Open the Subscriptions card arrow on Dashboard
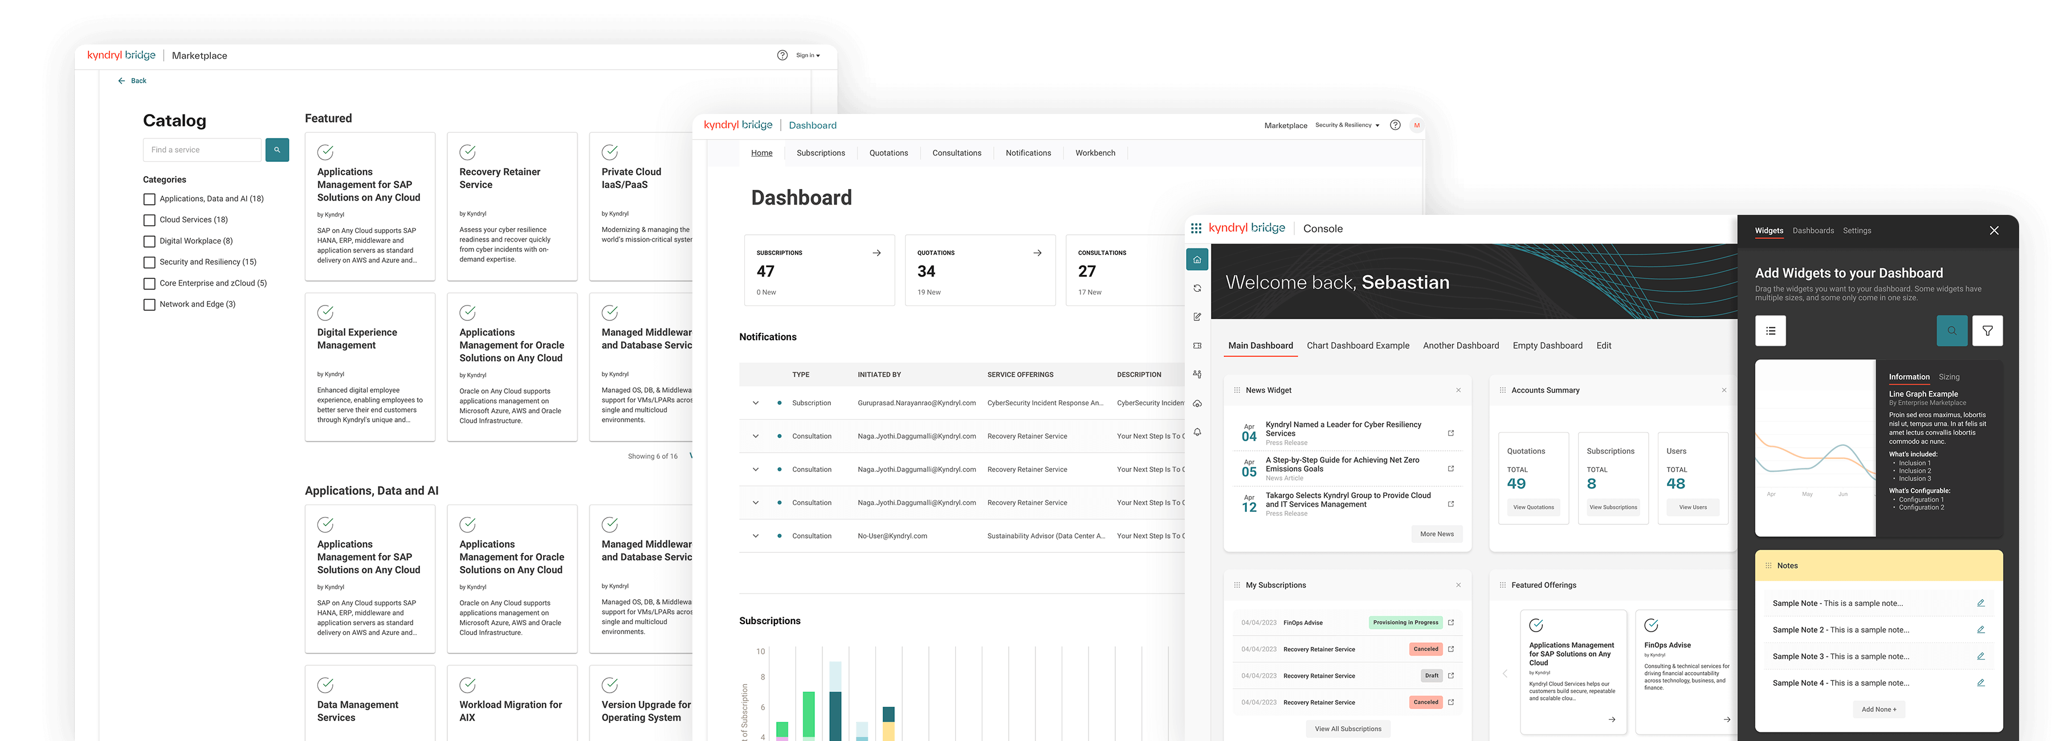2063x741 pixels. pos(877,253)
